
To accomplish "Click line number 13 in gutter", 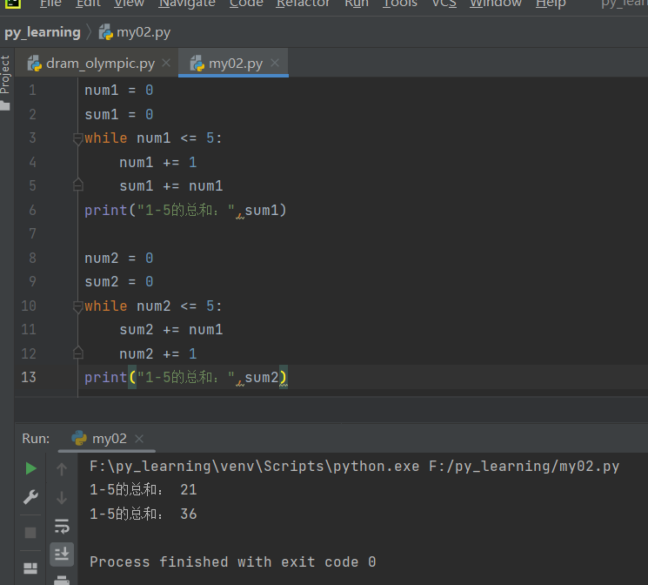I will 29,377.
